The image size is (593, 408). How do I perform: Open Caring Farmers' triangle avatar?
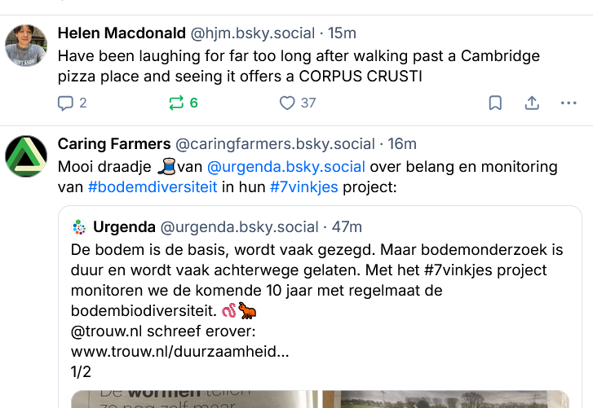[26, 156]
